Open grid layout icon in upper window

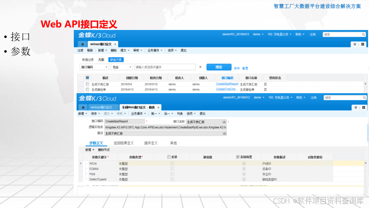point(363,44)
